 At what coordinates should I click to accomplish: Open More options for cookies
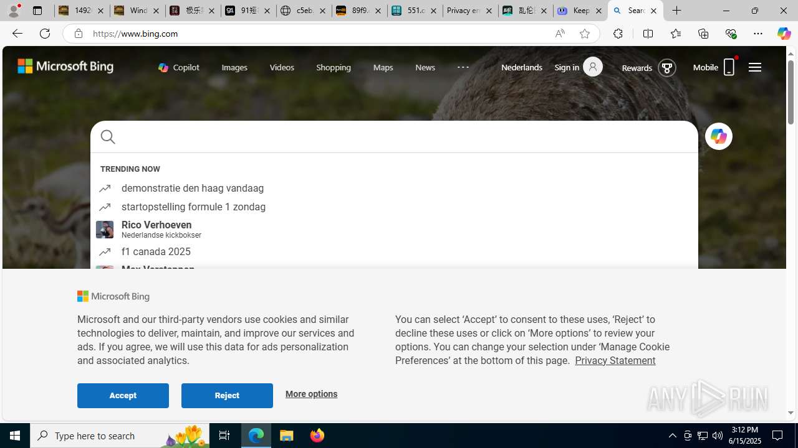[x=311, y=394]
